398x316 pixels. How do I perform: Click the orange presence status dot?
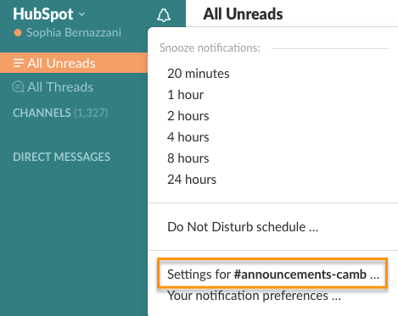(x=18, y=33)
